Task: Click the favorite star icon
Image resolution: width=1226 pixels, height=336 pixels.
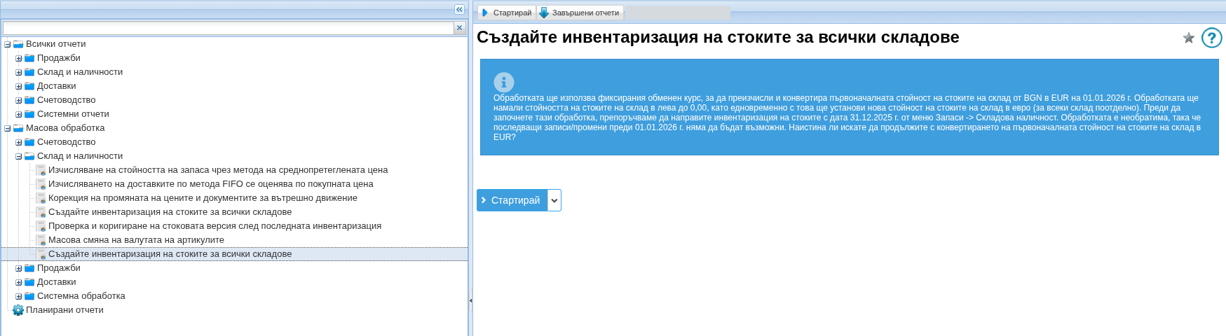Action: (x=1189, y=38)
